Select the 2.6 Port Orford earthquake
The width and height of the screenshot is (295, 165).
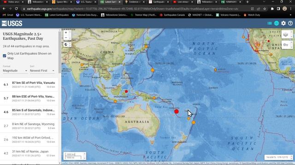[x=29, y=139]
